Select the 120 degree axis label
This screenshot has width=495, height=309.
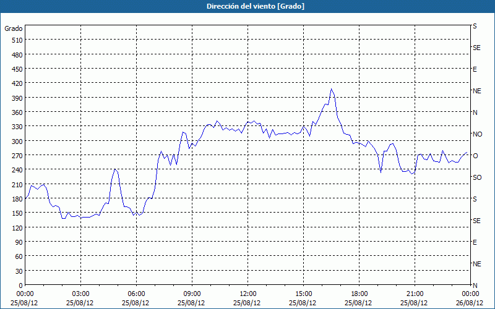point(17,228)
